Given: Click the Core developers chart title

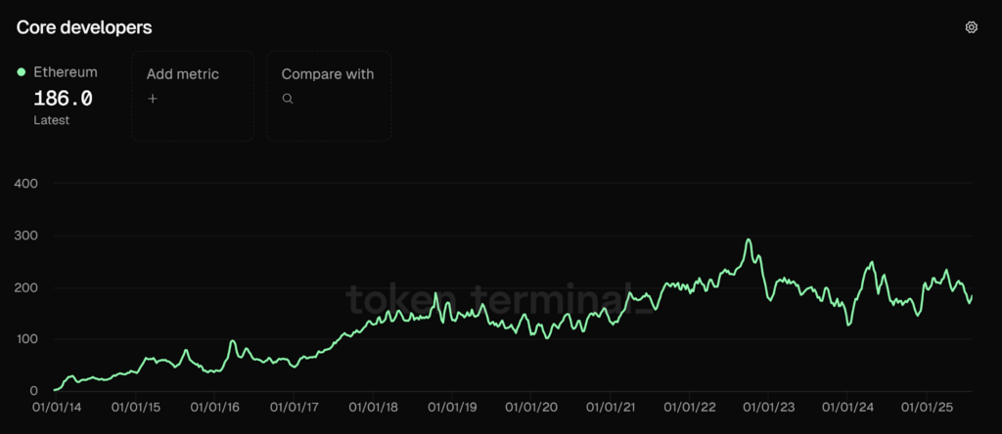Looking at the screenshot, I should click(x=84, y=27).
